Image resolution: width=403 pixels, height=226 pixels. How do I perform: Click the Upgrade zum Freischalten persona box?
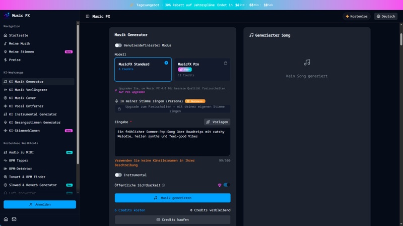(x=172, y=109)
